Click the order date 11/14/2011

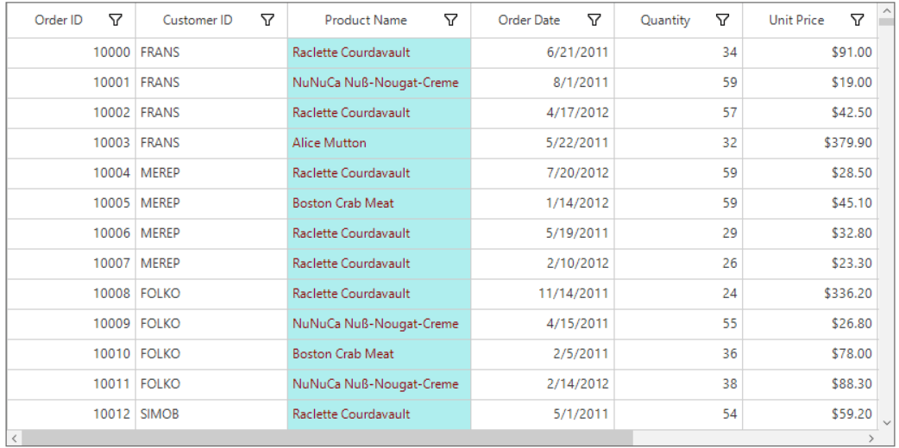[x=543, y=294]
